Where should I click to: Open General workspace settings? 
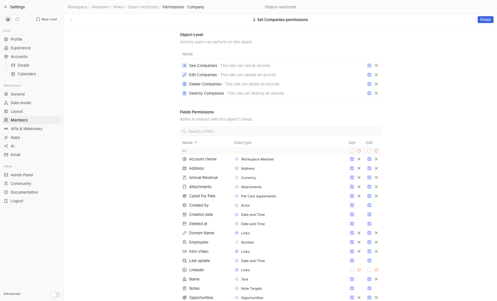click(x=32, y=94)
